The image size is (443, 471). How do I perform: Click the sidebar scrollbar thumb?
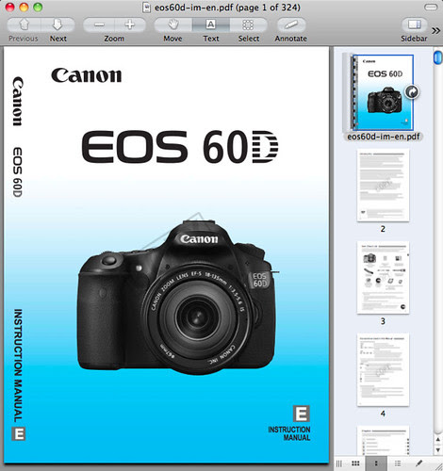click(x=437, y=57)
